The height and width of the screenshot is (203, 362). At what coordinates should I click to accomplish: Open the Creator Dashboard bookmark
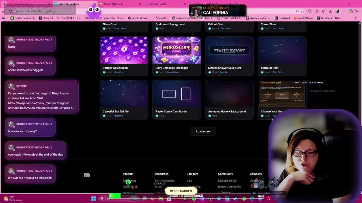pos(23,18)
